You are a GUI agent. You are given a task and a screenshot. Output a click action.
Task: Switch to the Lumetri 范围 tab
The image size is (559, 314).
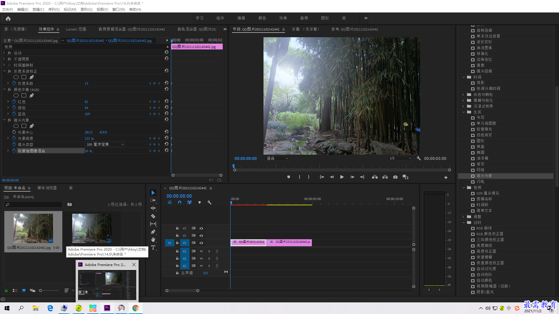point(76,29)
